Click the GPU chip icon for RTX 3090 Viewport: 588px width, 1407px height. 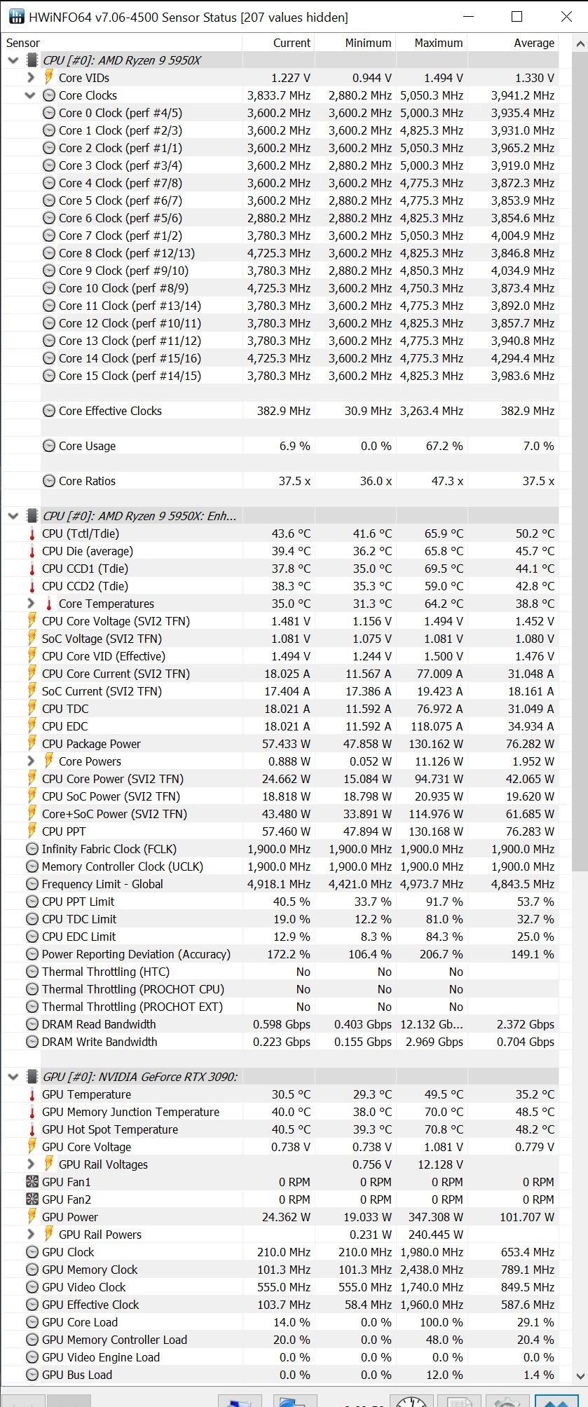click(x=32, y=1077)
